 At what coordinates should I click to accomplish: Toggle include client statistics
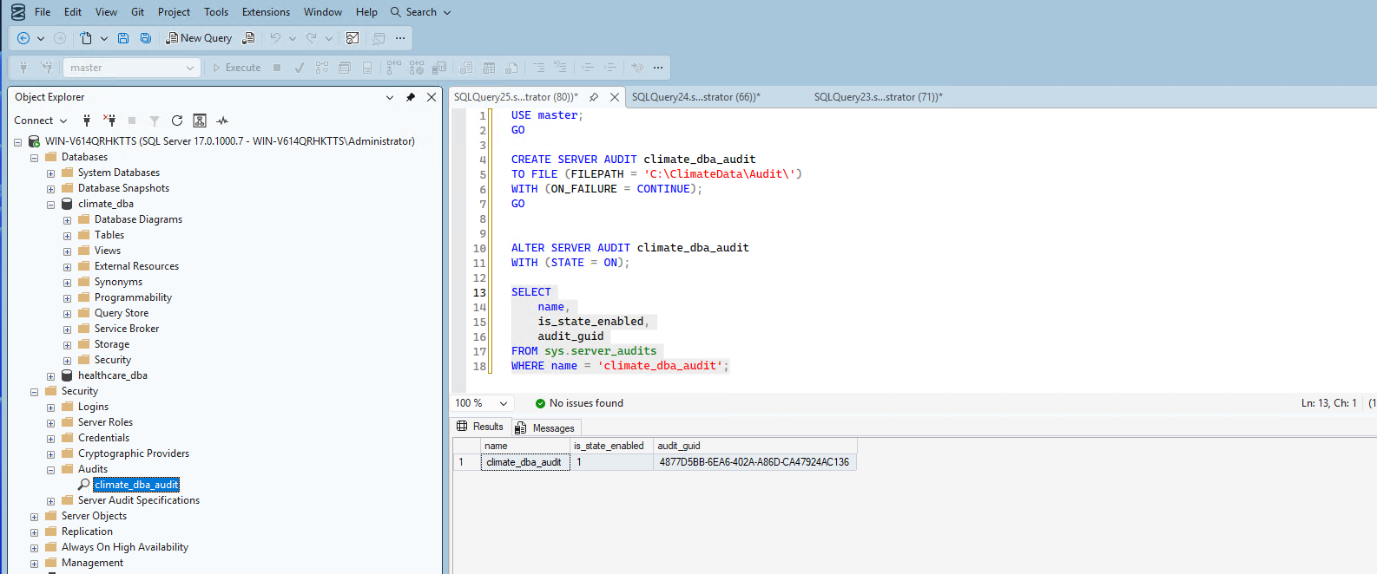click(x=439, y=68)
